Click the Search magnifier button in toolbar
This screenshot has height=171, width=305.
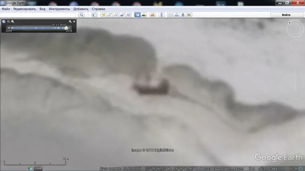pyautogui.click(x=81, y=15)
